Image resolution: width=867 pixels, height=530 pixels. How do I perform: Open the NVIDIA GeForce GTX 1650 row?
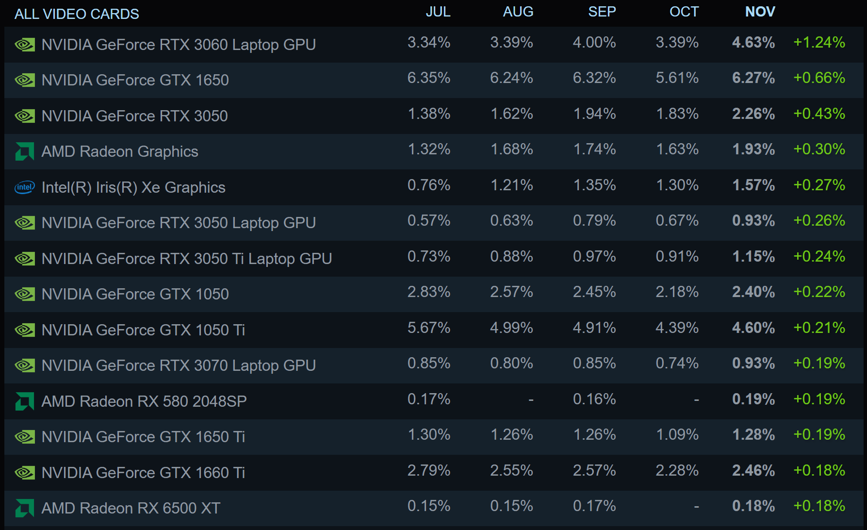(434, 80)
